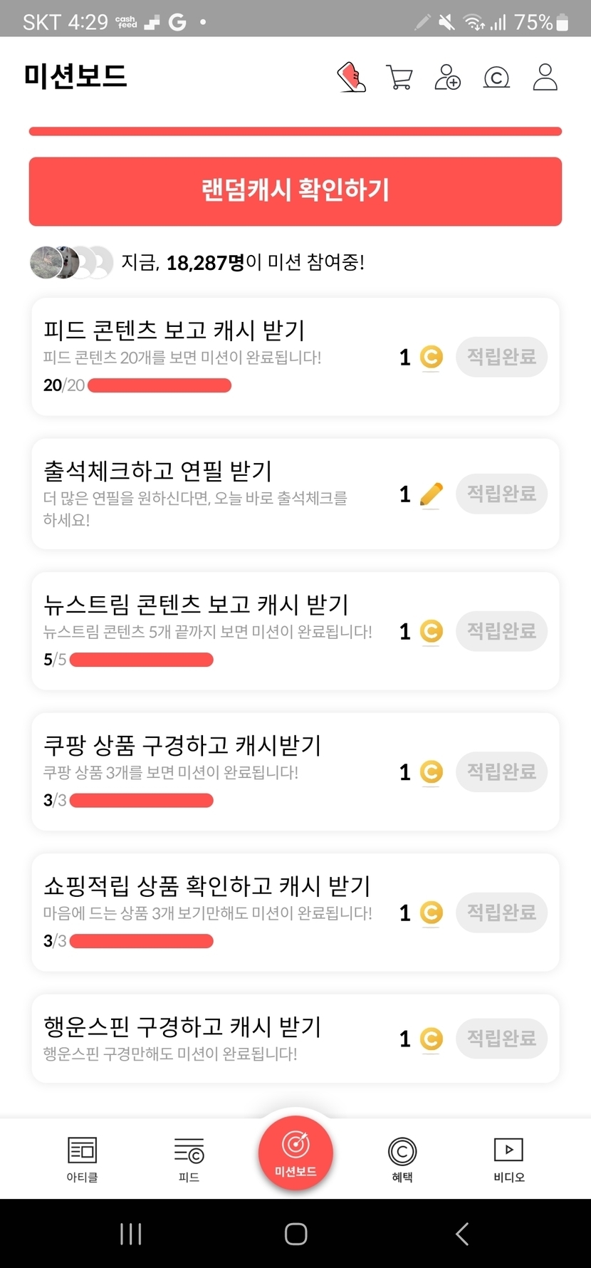The image size is (591, 1268).
Task: Tap the invite friend icon
Action: click(447, 77)
